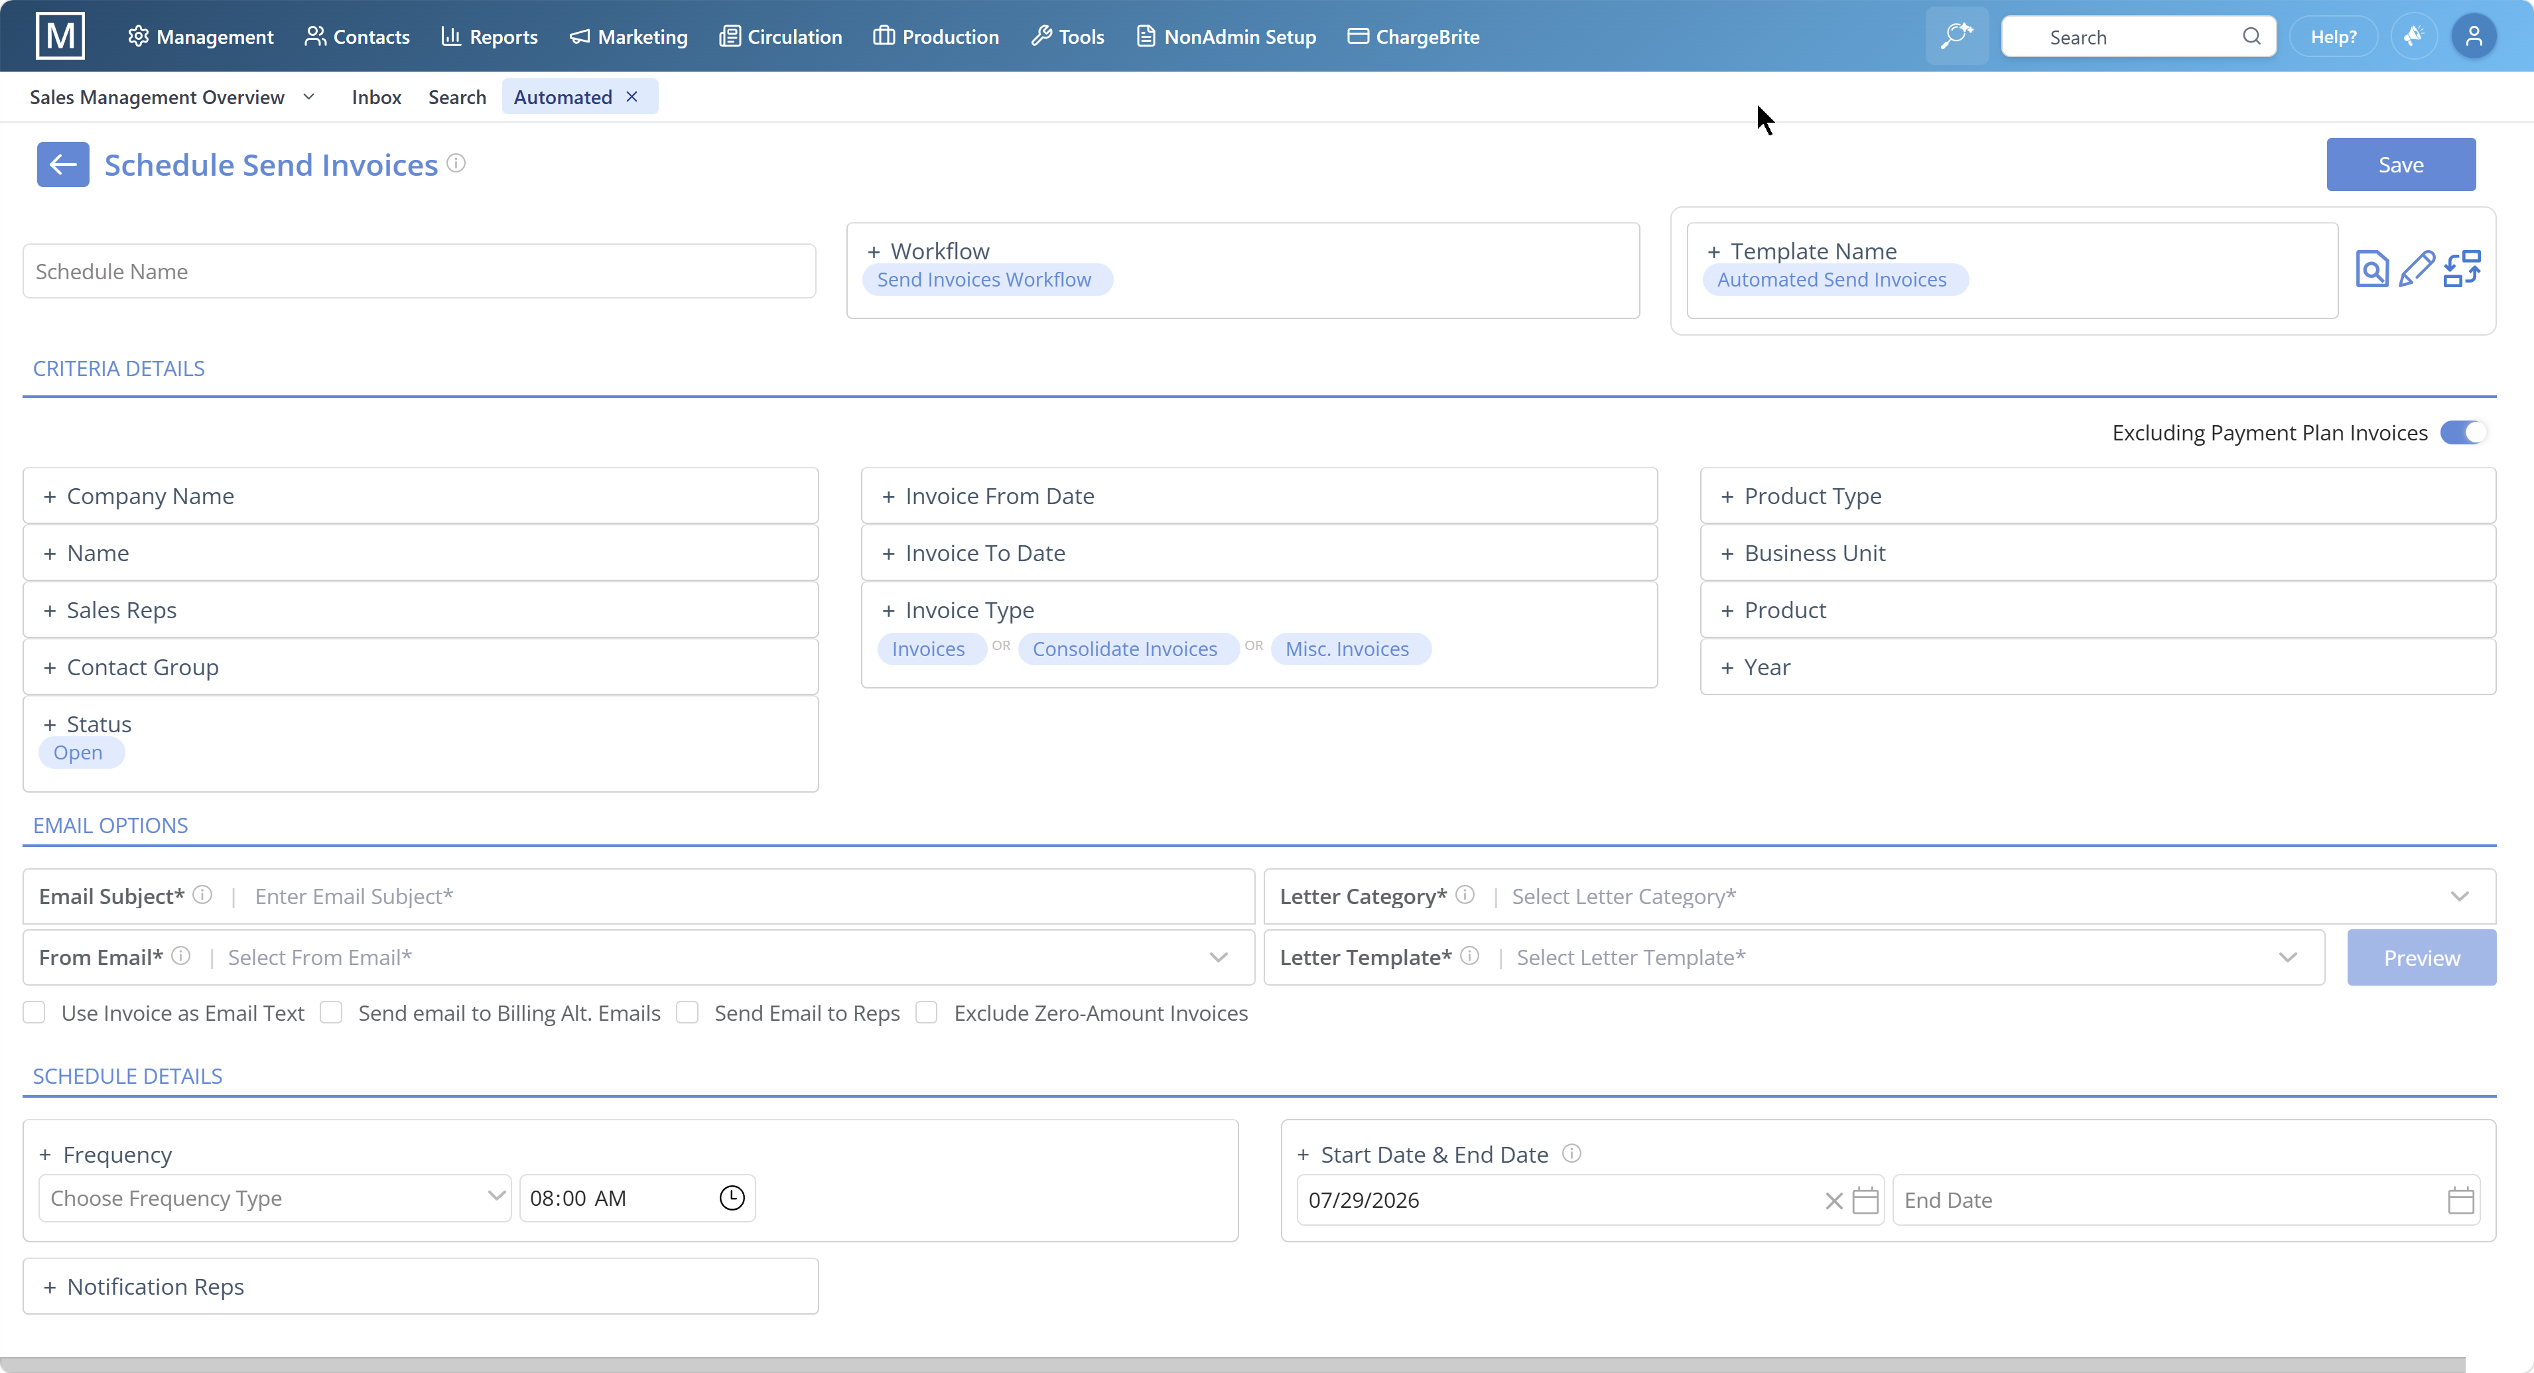Click the template switch layout icon

tap(2462, 269)
